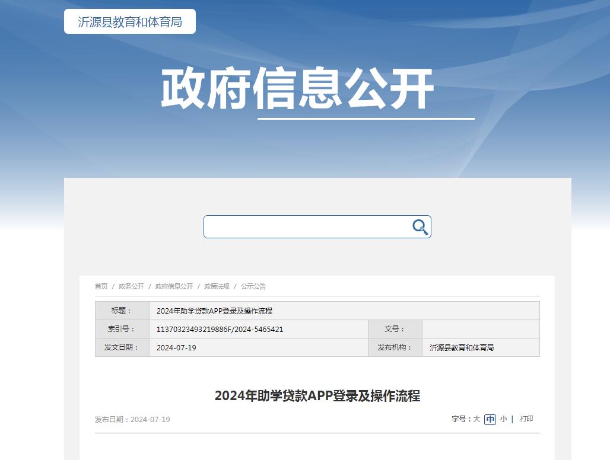Choose the 中 font size option

490,419
